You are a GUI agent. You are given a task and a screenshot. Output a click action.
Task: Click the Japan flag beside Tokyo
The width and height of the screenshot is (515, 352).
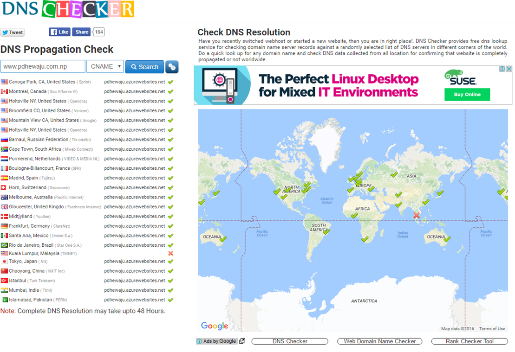4,262
